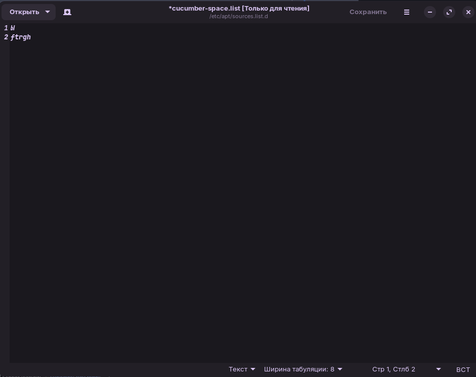Expand the arrow next to the cursor position
This screenshot has width=476, height=377.
[439, 369]
